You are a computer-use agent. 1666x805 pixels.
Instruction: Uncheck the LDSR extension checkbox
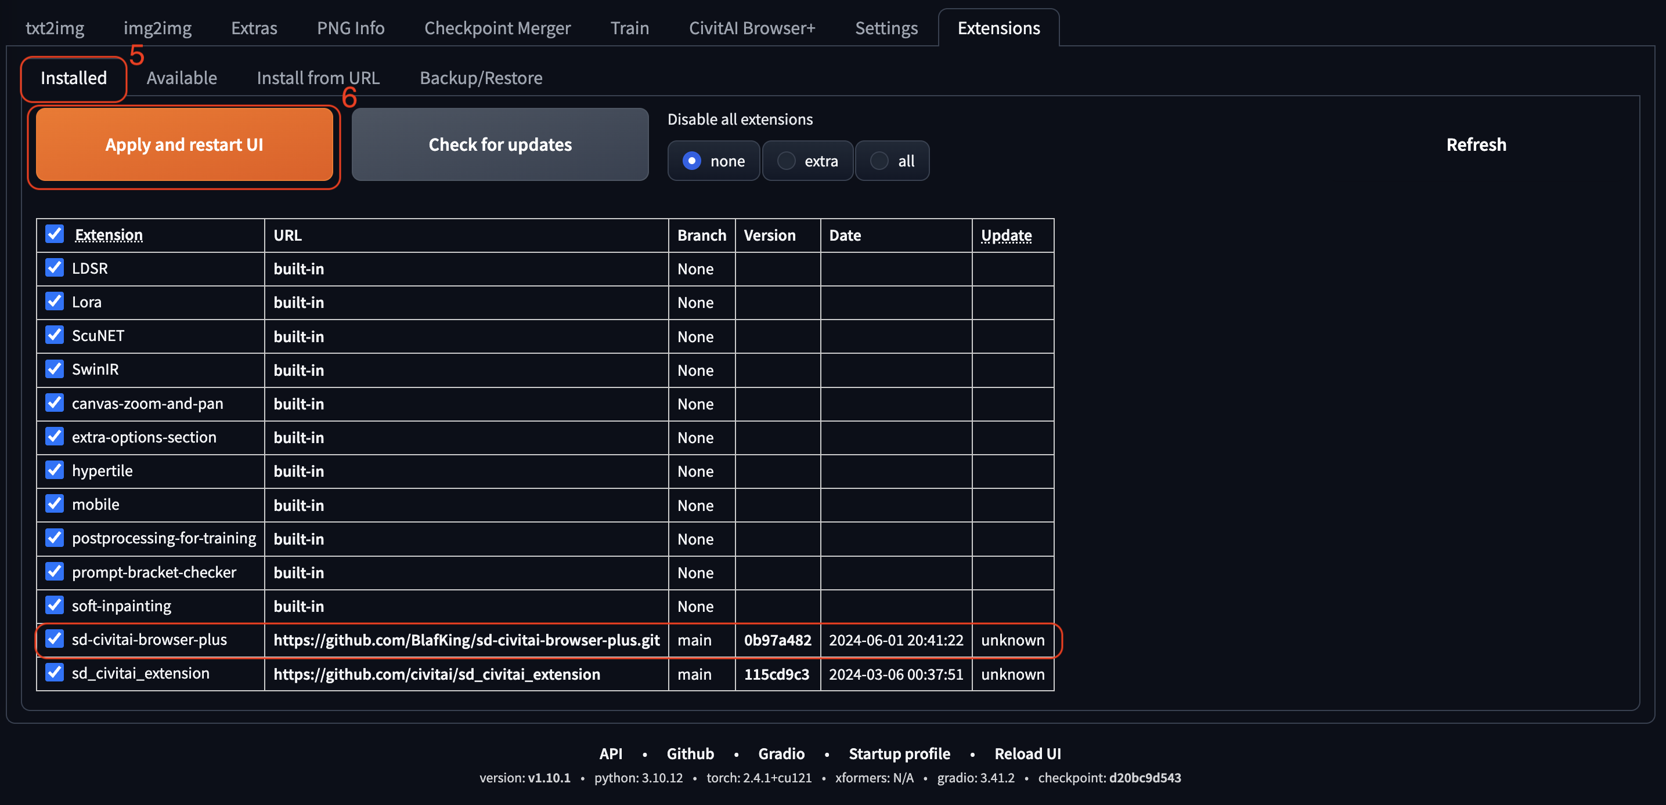55,267
